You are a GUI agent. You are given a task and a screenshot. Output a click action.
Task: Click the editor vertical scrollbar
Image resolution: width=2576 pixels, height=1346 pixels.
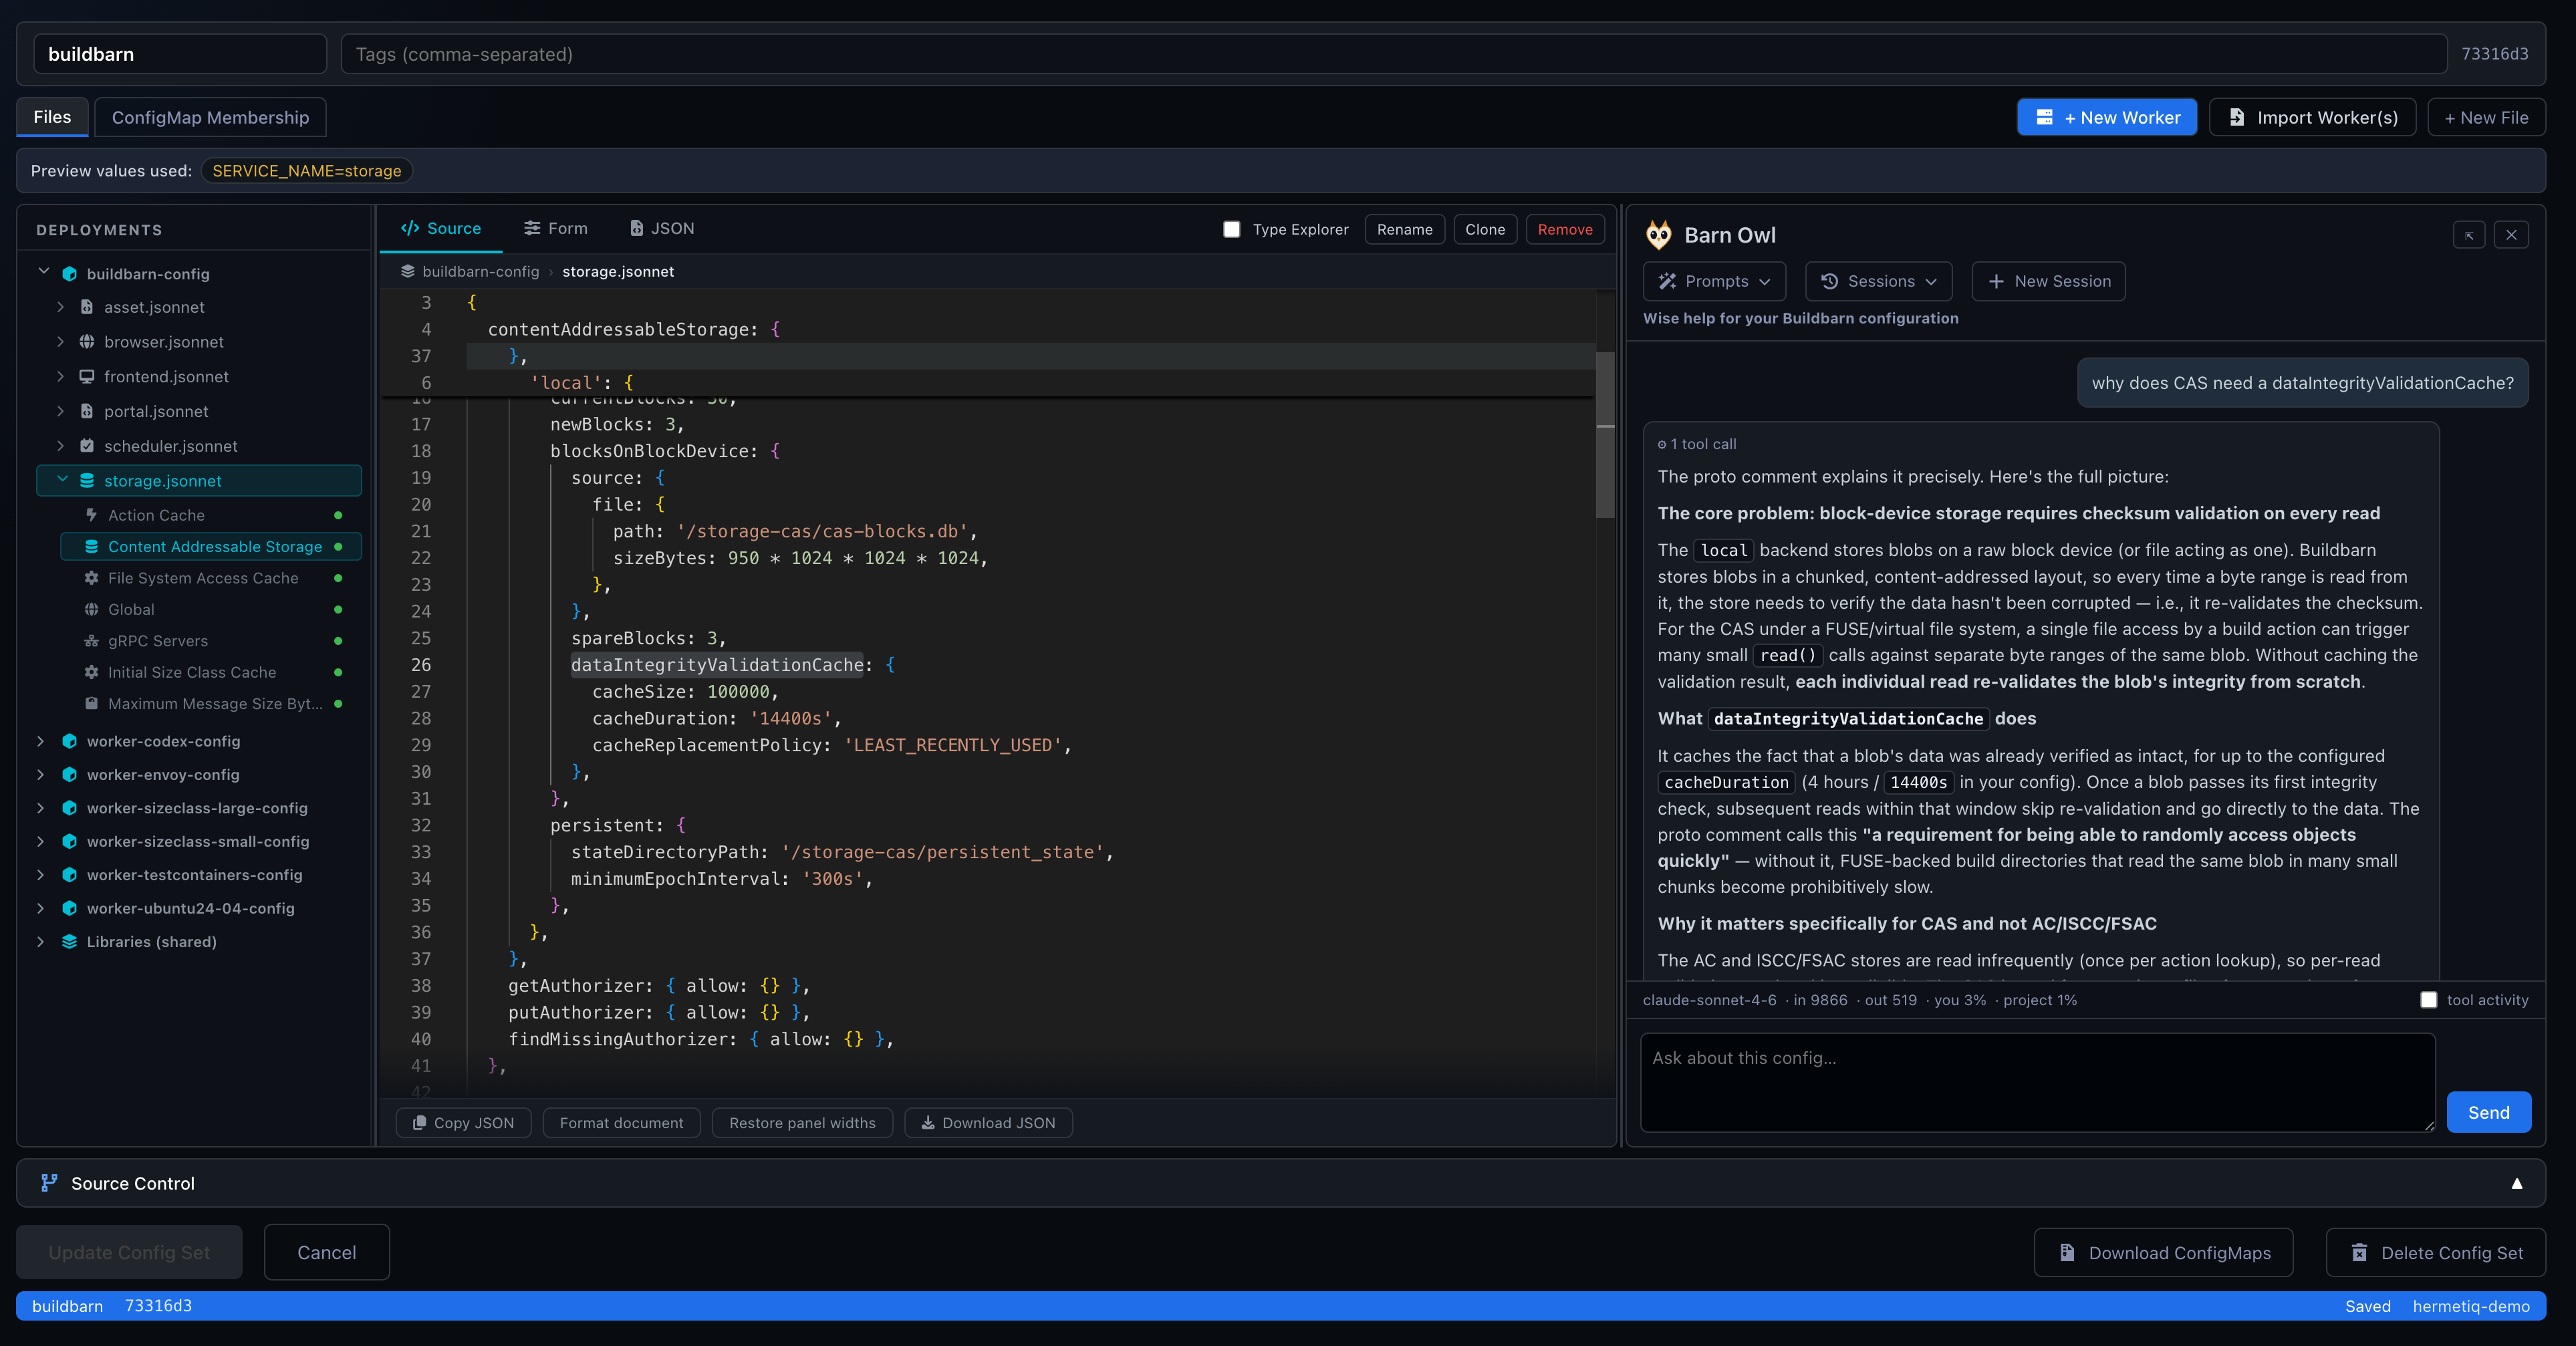1605,435
